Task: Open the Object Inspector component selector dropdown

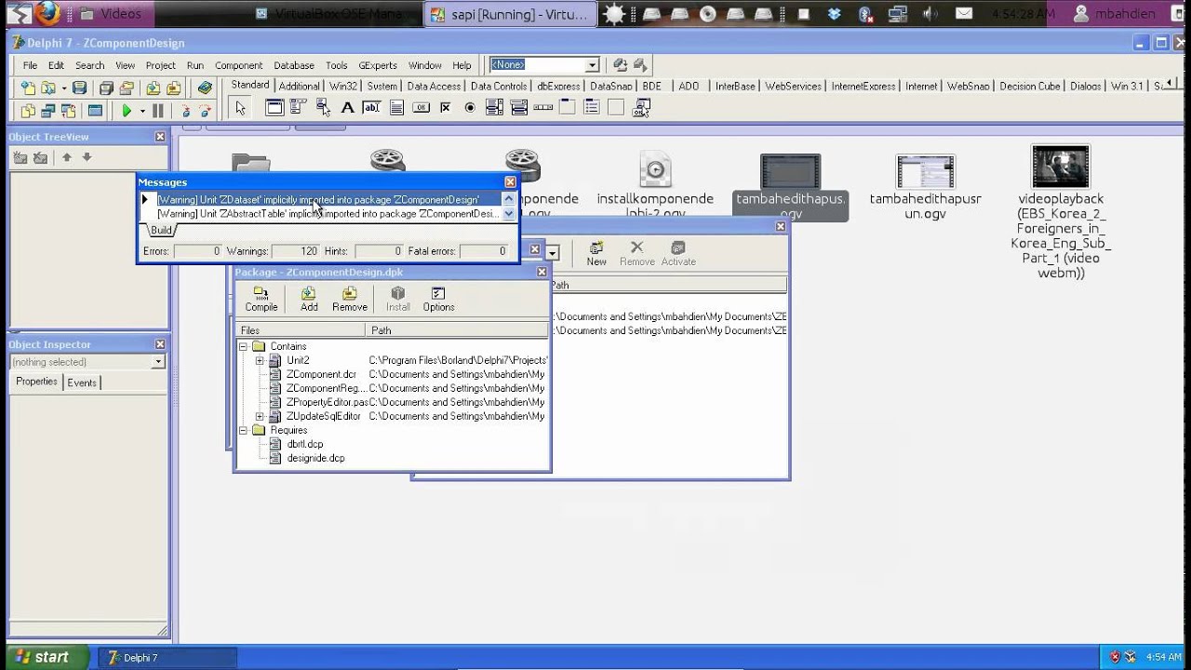Action: click(158, 362)
